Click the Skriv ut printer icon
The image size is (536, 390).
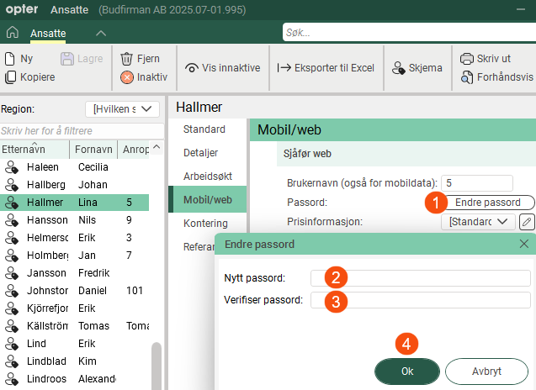click(x=467, y=59)
